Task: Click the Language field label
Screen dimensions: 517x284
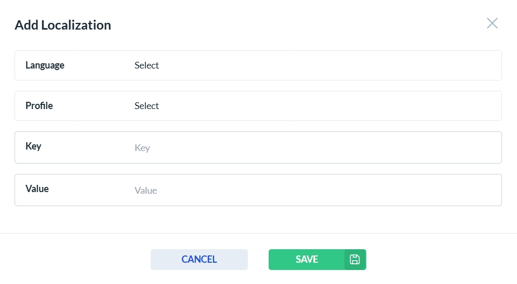Action: (45, 65)
